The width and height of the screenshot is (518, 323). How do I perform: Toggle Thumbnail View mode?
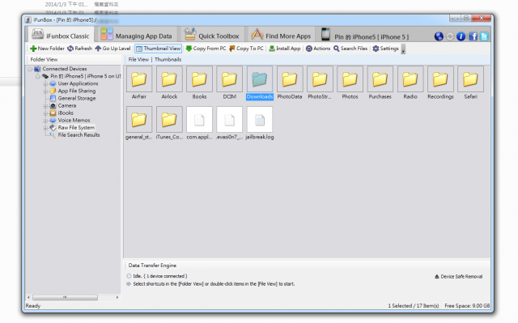(x=159, y=49)
